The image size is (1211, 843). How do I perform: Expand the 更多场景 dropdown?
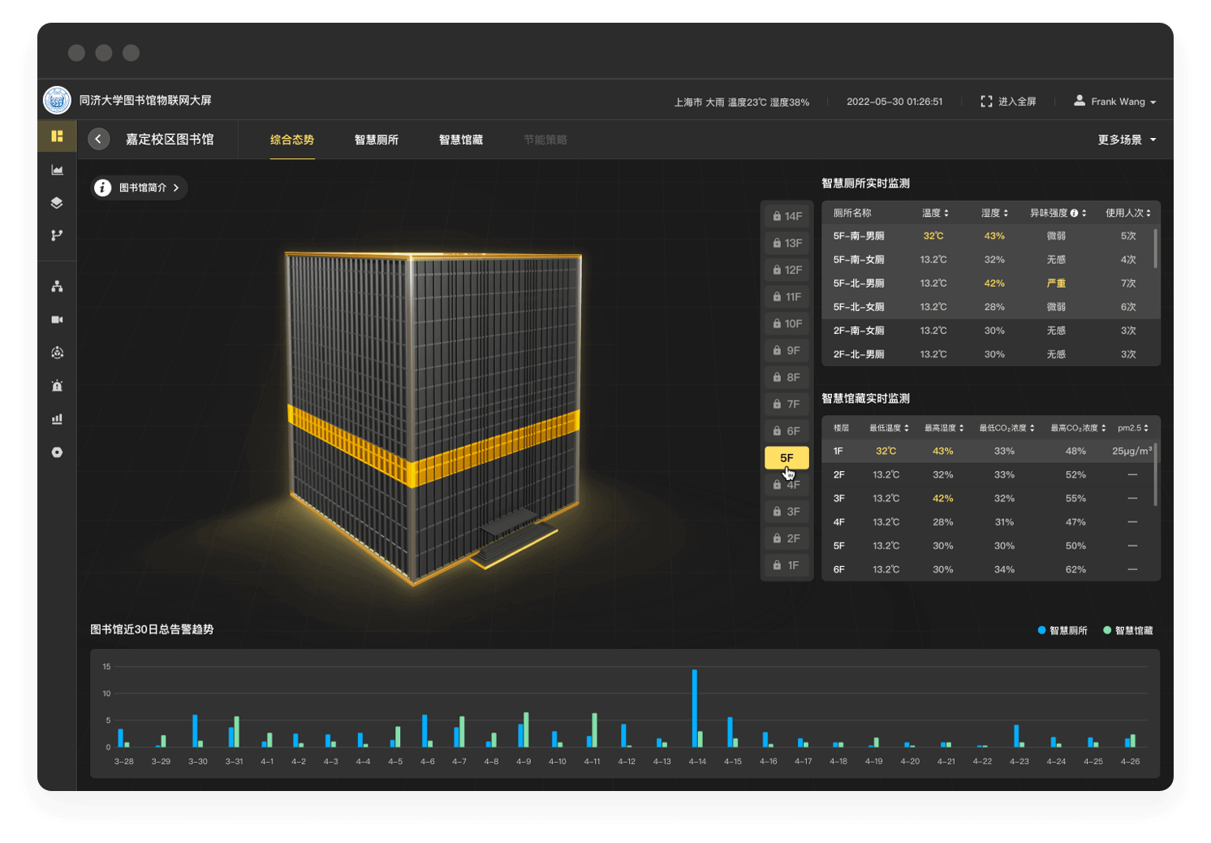coord(1127,140)
